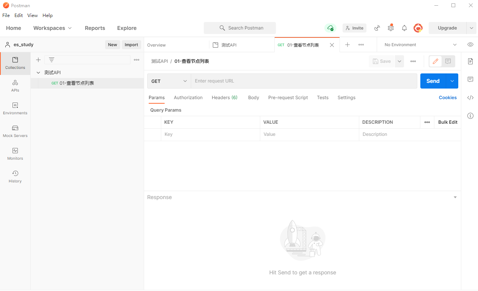Image resolution: width=478 pixels, height=291 pixels.
Task: Open the GET method dropdown
Action: (x=169, y=81)
